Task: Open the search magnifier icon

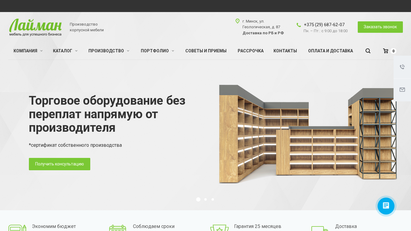Action: (368, 51)
